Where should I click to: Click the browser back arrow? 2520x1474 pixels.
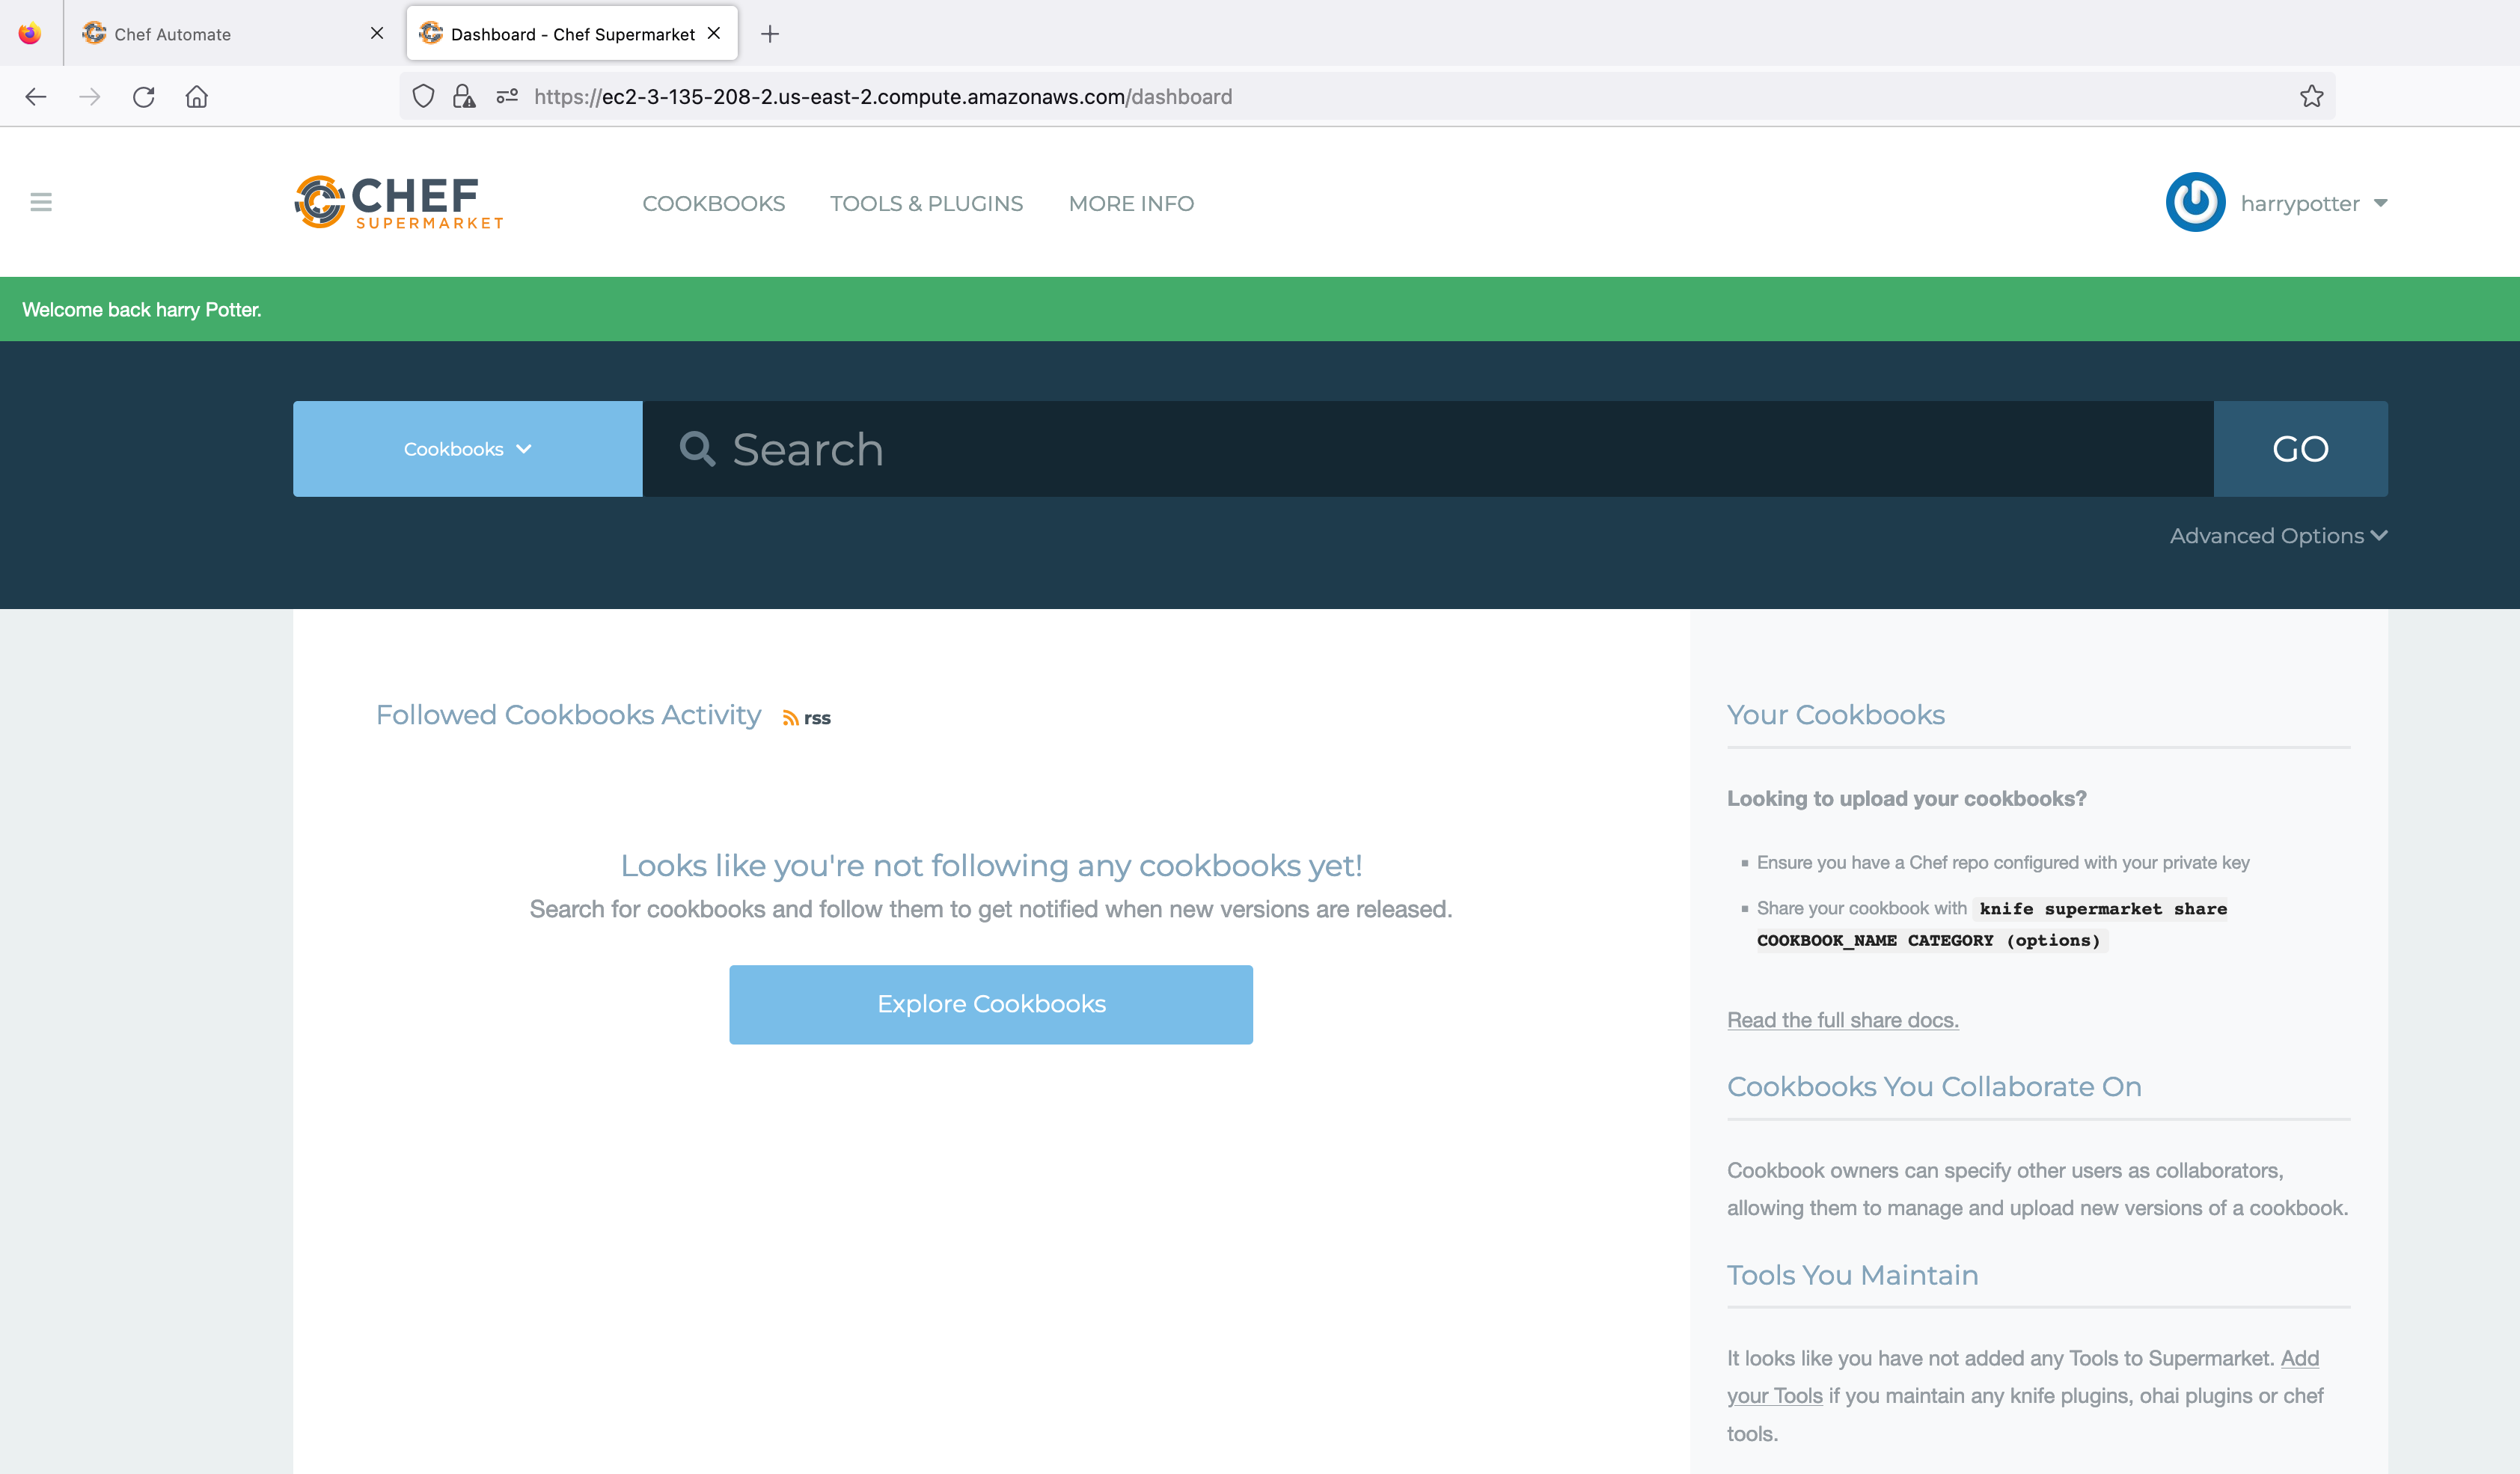point(36,97)
